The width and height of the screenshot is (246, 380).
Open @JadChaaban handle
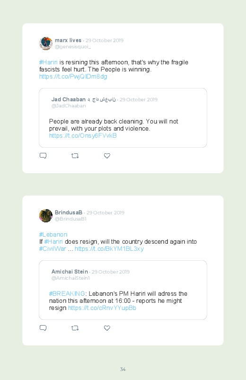coord(69,106)
